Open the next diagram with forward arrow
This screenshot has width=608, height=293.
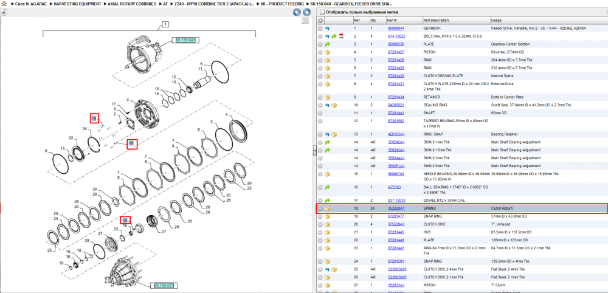click(306, 12)
